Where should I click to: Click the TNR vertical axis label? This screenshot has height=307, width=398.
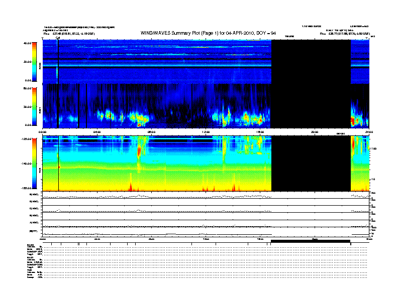tap(40, 171)
